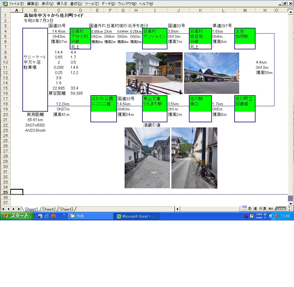
Task: Expand hidden tray icons with the chevron arrow
Action: click(271, 216)
